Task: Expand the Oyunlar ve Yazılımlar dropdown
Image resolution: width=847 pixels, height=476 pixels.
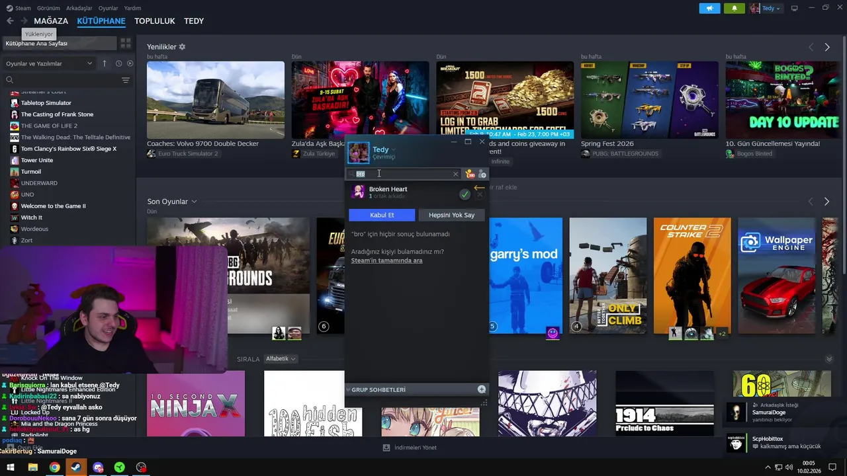Action: click(49, 63)
